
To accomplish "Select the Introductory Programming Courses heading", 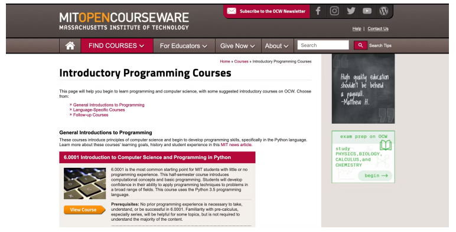I will point(145,73).
